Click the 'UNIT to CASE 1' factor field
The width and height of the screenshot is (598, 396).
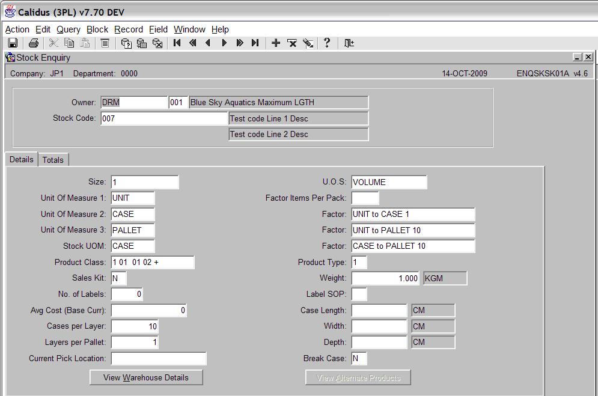(413, 214)
